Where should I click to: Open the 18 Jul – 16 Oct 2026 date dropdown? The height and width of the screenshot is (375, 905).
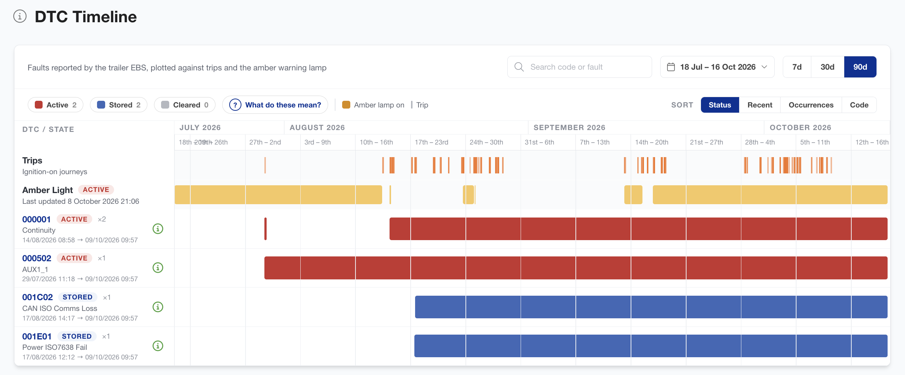[x=717, y=67]
